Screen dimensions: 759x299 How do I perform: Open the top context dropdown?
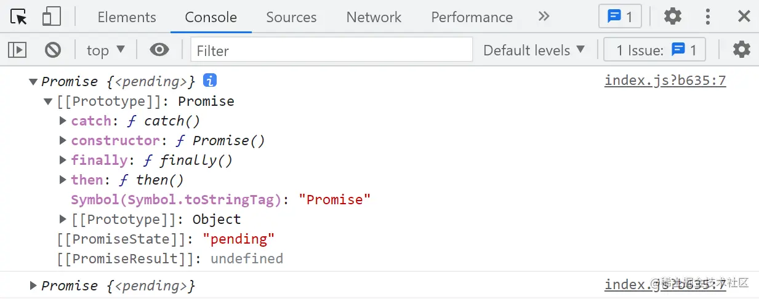point(105,50)
